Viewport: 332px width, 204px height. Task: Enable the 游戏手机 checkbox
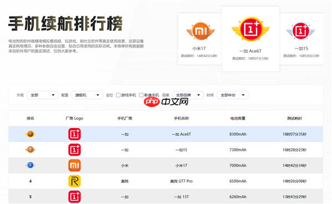[x=118, y=95]
